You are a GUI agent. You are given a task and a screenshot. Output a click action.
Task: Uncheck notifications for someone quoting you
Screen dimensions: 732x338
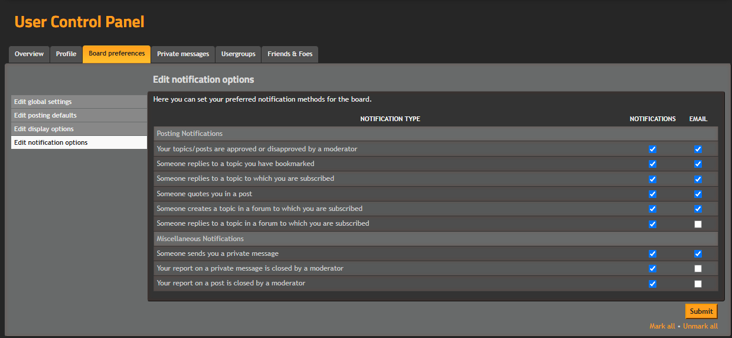click(652, 194)
